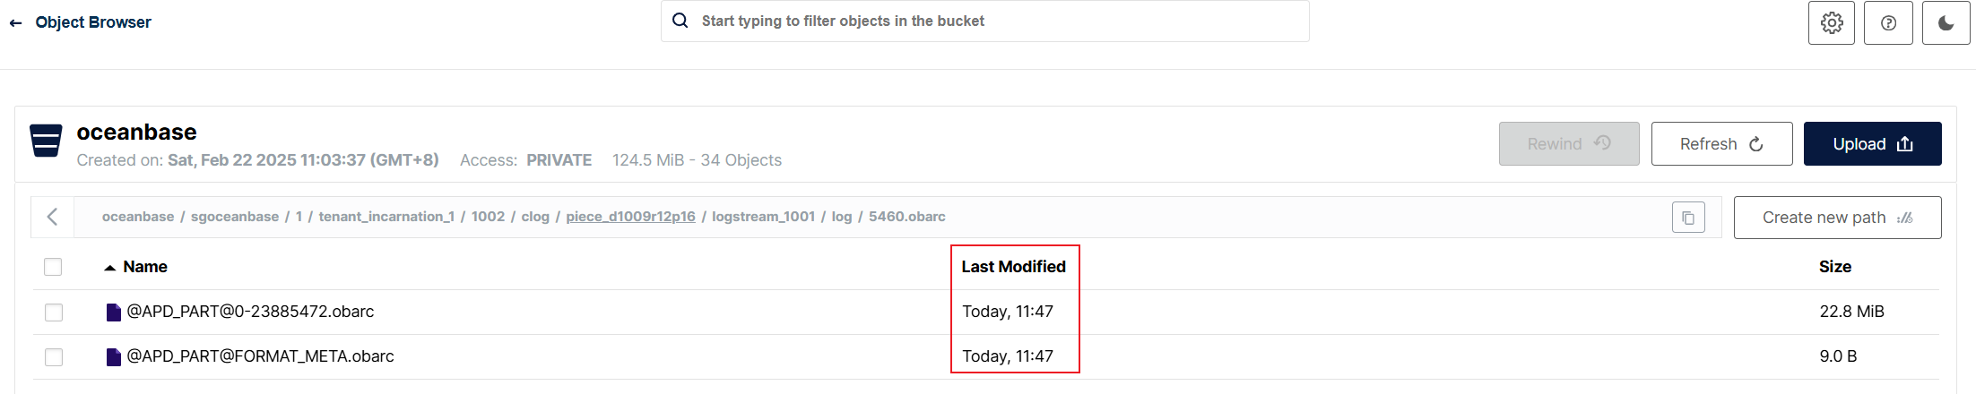Open piece_d1009r12p16 in the breadcrumb
This screenshot has height=394, width=1976.
click(x=630, y=217)
